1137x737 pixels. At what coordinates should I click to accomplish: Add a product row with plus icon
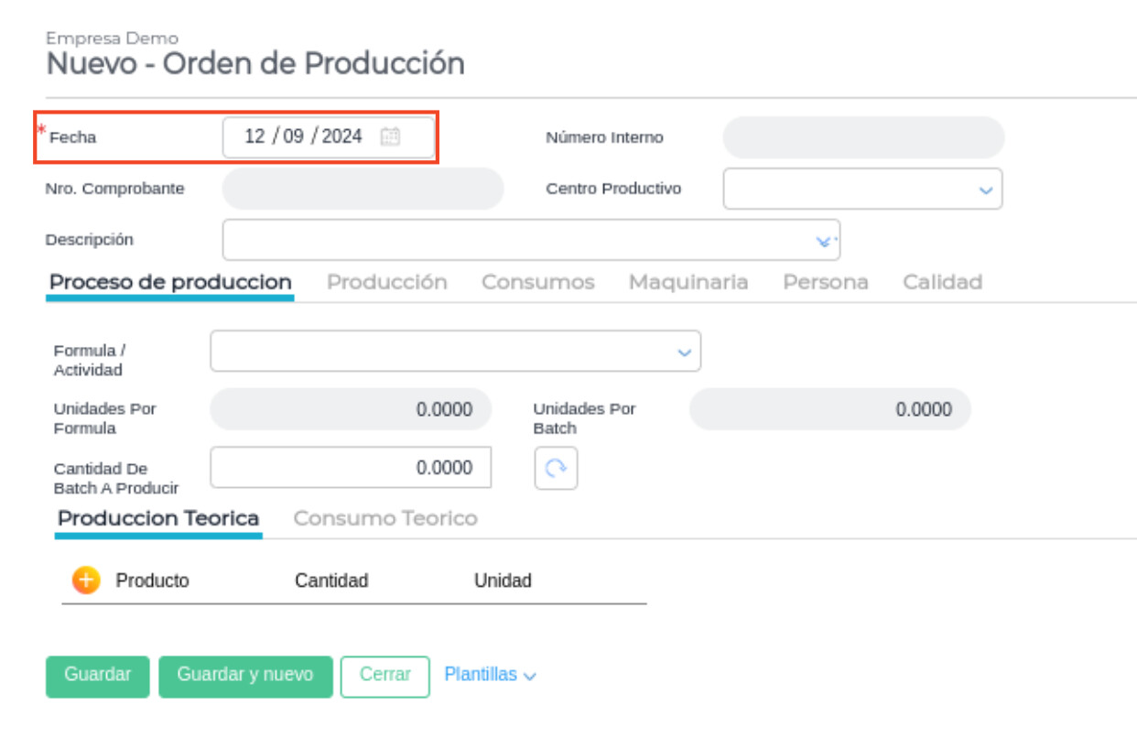85,580
